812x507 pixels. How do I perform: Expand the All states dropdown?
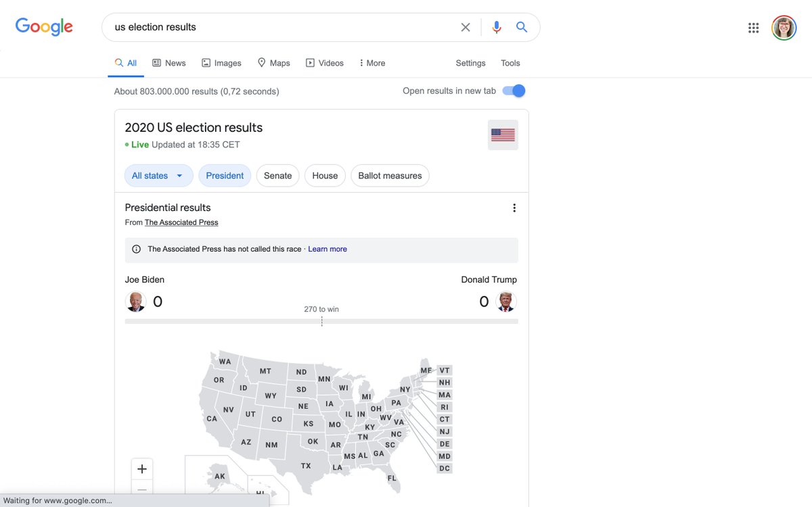158,176
